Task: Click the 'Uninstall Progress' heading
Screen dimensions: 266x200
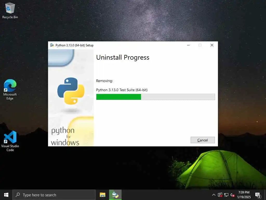Action: coord(123,58)
